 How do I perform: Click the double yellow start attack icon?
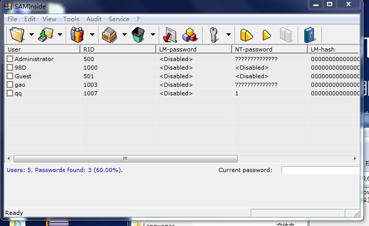(246, 35)
